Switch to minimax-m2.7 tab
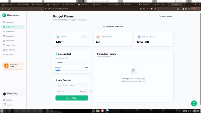This screenshot has width=201, height=113. pos(84,5)
